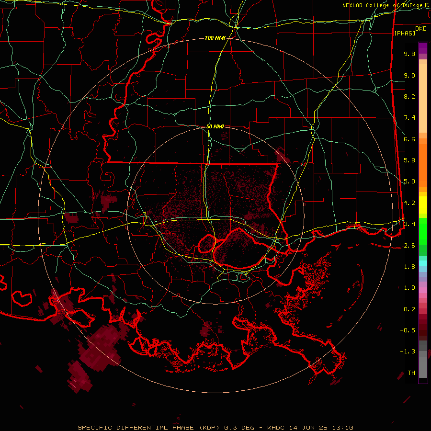Pick the yellow segment of the color bar
This screenshot has width=431, height=431.
[x=423, y=205]
